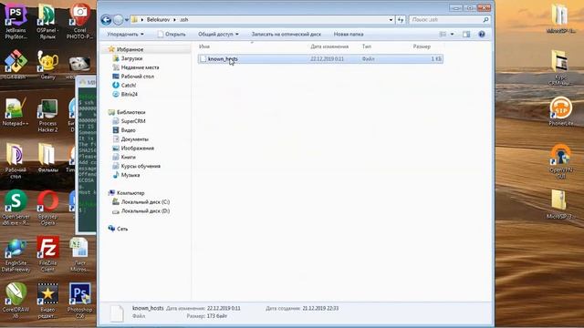Open Локальный диск (D:)
The width and height of the screenshot is (584, 328).
145,210
